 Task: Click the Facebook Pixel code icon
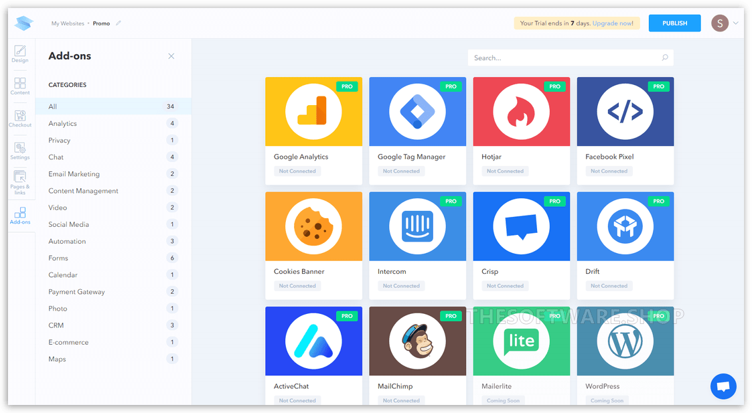click(x=625, y=111)
